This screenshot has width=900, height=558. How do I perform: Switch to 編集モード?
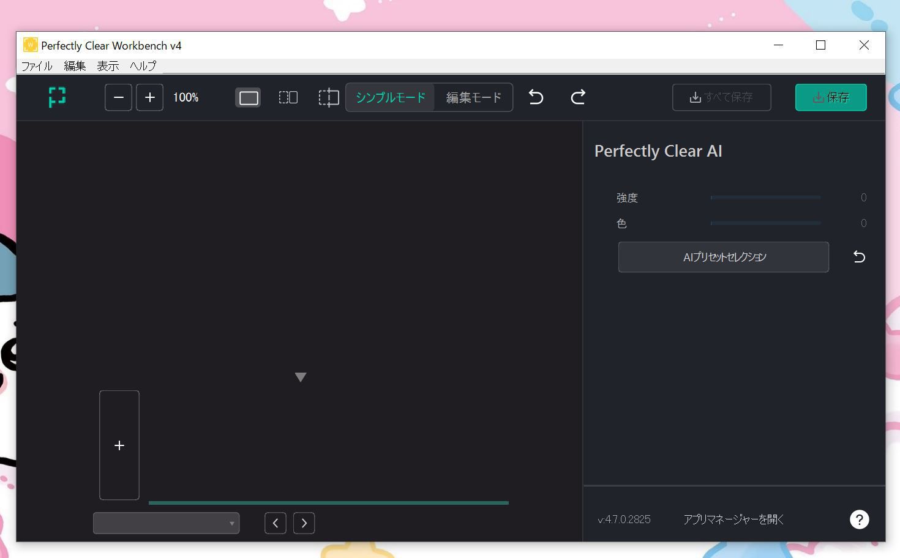[x=473, y=97]
